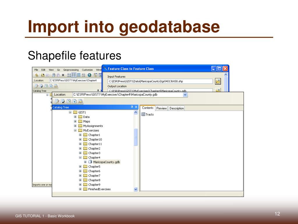Click the hammer icon in Feature Class dialog title
The height and width of the screenshot is (224, 298).
105,68
